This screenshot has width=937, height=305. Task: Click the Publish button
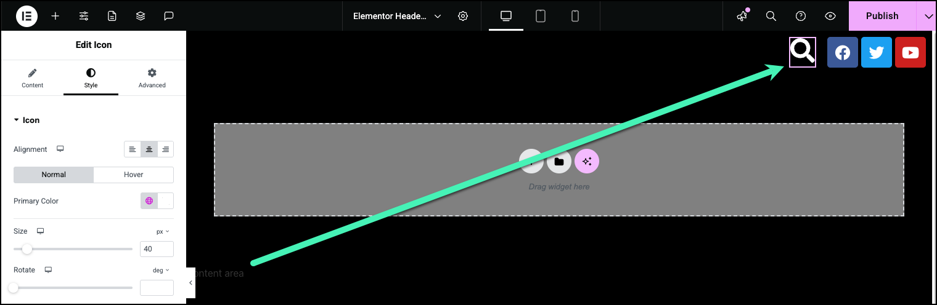pyautogui.click(x=882, y=16)
